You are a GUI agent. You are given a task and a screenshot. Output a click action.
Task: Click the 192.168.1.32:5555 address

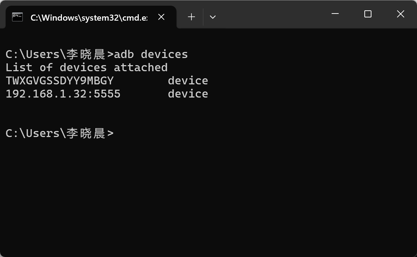point(63,94)
